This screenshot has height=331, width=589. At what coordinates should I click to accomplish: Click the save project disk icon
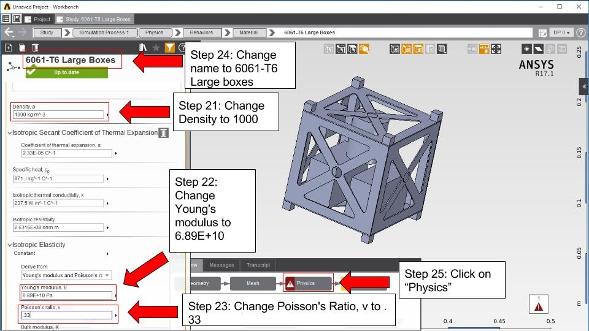click(x=17, y=19)
